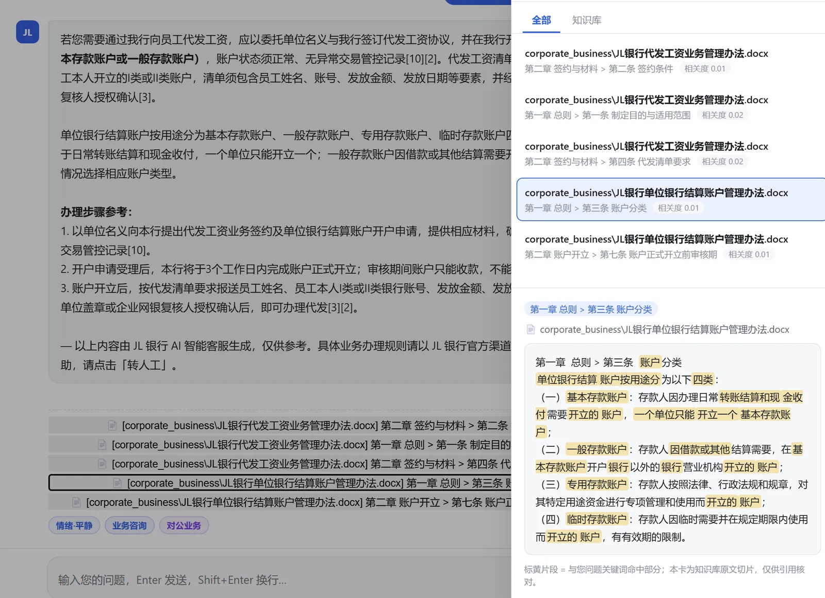The width and height of the screenshot is (825, 598).
Task: Open result 第七条 账户正式开立前审核期
Action: (x=671, y=246)
